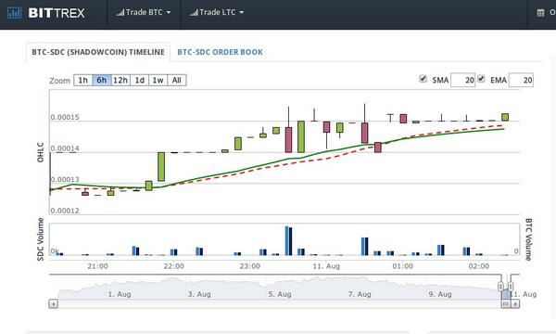Set chart zoom to 1d
Image resolution: width=556 pixels, height=334 pixels.
[x=140, y=80]
